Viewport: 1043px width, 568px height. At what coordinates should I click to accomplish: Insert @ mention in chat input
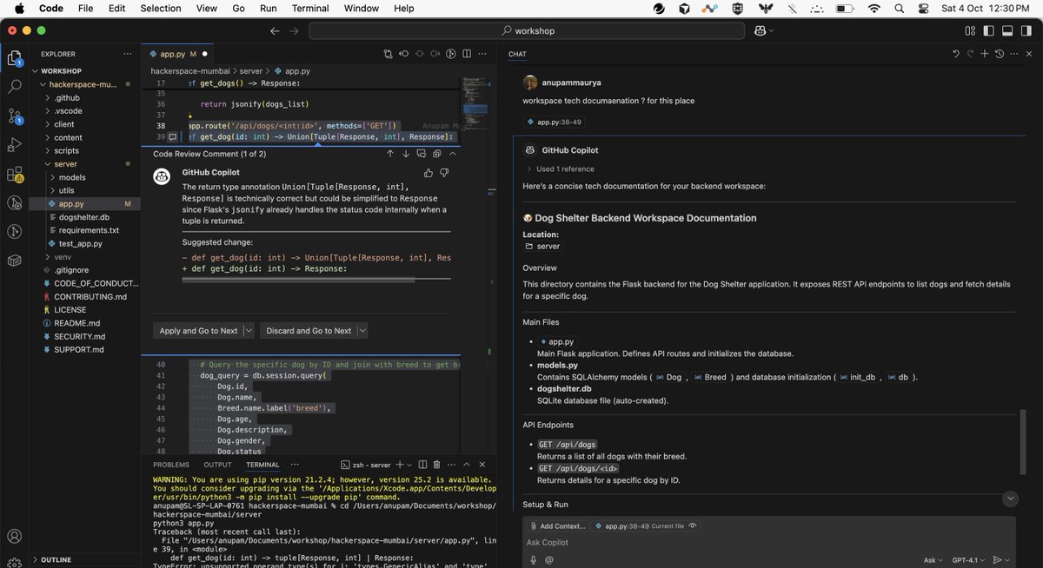click(548, 560)
